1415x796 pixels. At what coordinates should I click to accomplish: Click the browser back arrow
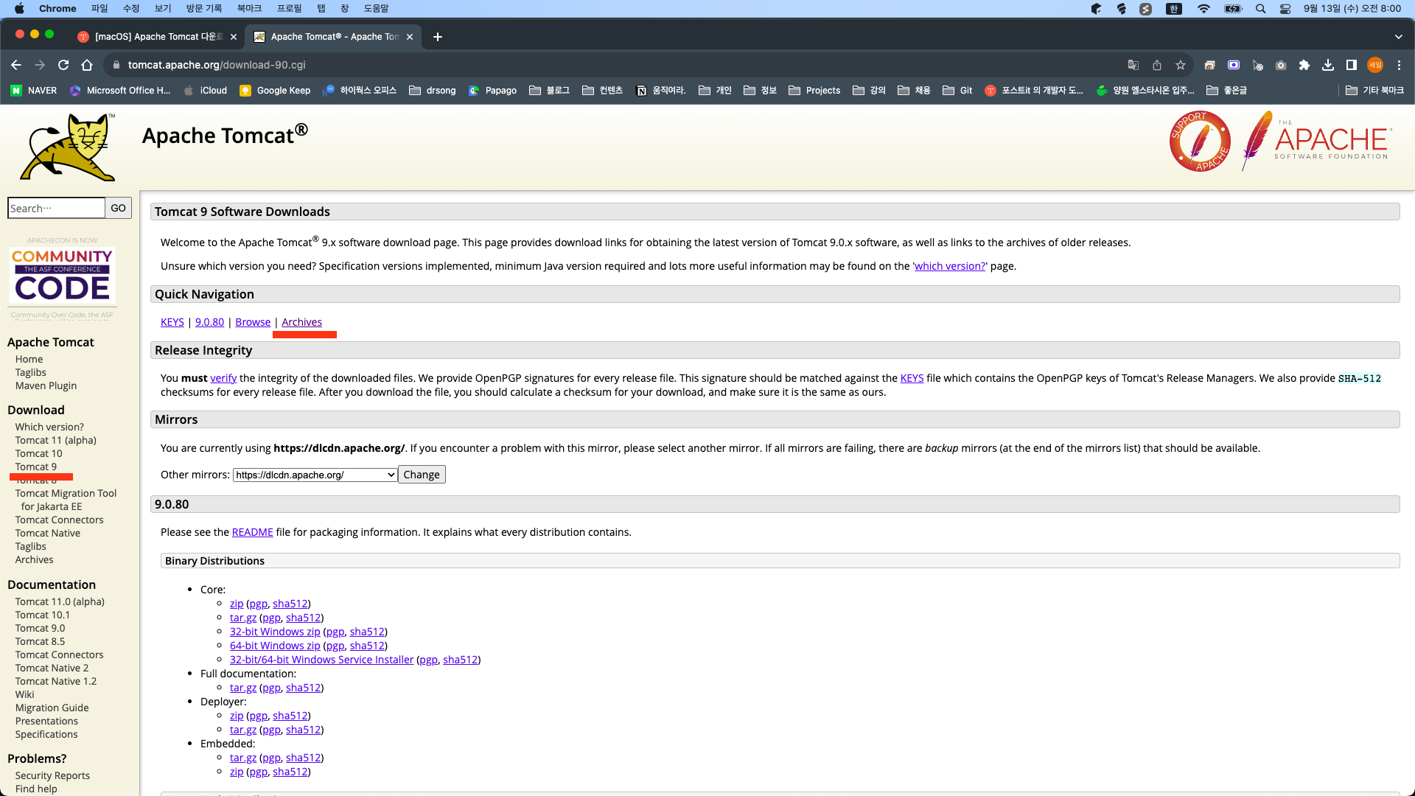tap(16, 65)
